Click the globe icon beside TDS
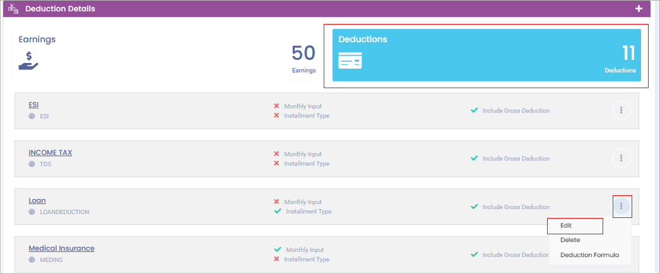Screen dimensions: 660x274 (32, 164)
